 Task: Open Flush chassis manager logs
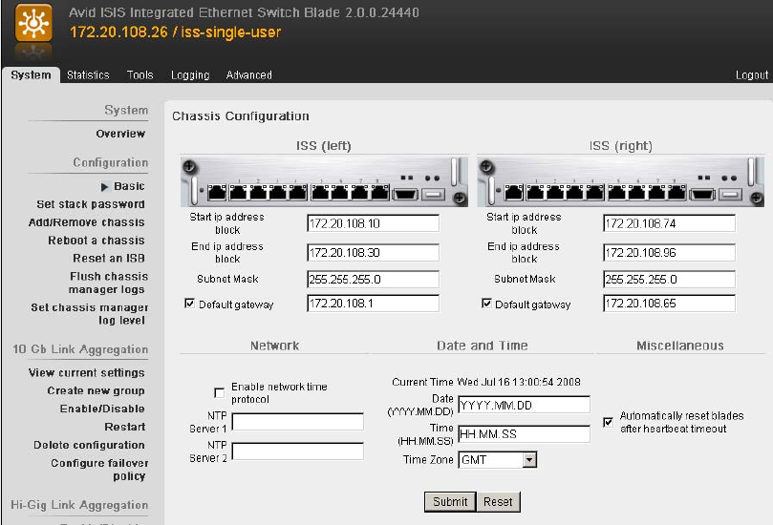tap(108, 283)
